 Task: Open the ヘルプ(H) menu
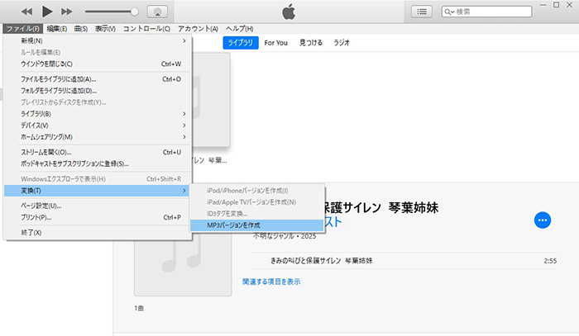pos(240,29)
